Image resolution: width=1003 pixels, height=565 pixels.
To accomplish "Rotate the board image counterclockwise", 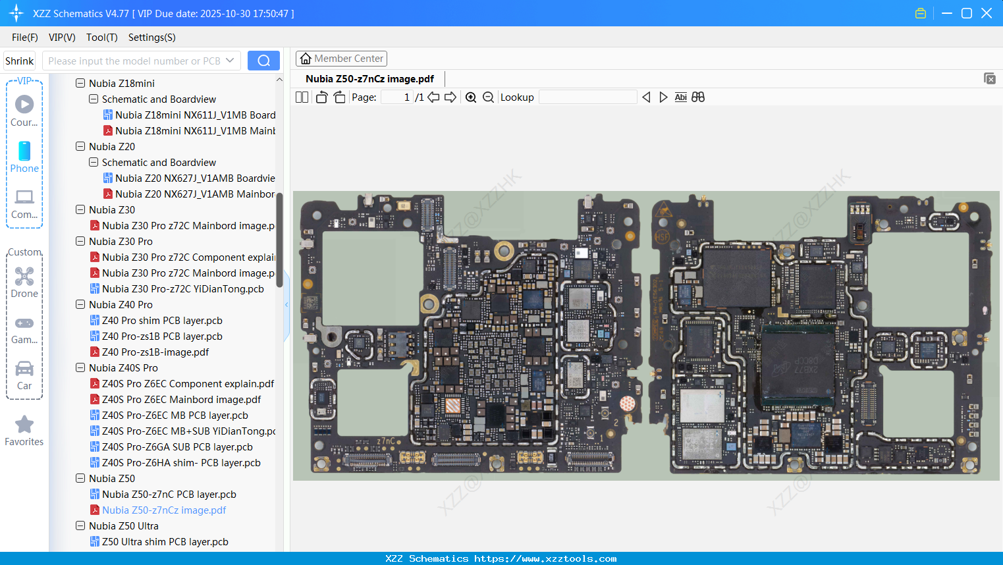I will (321, 97).
